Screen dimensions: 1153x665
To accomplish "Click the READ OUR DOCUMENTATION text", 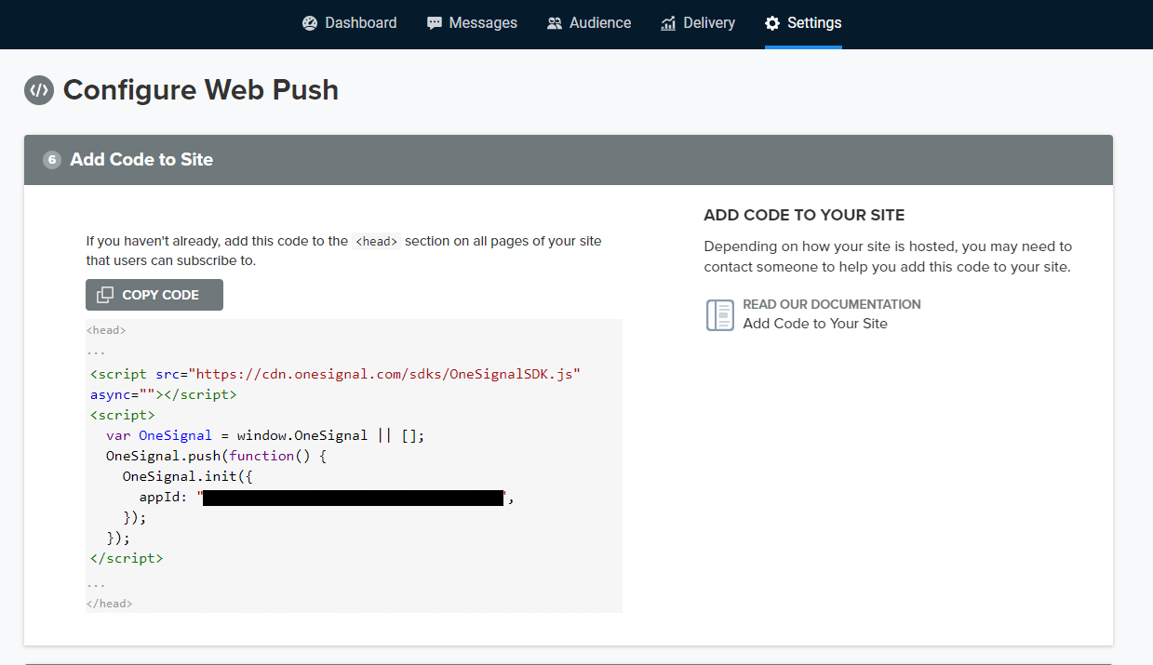I will click(x=832, y=304).
